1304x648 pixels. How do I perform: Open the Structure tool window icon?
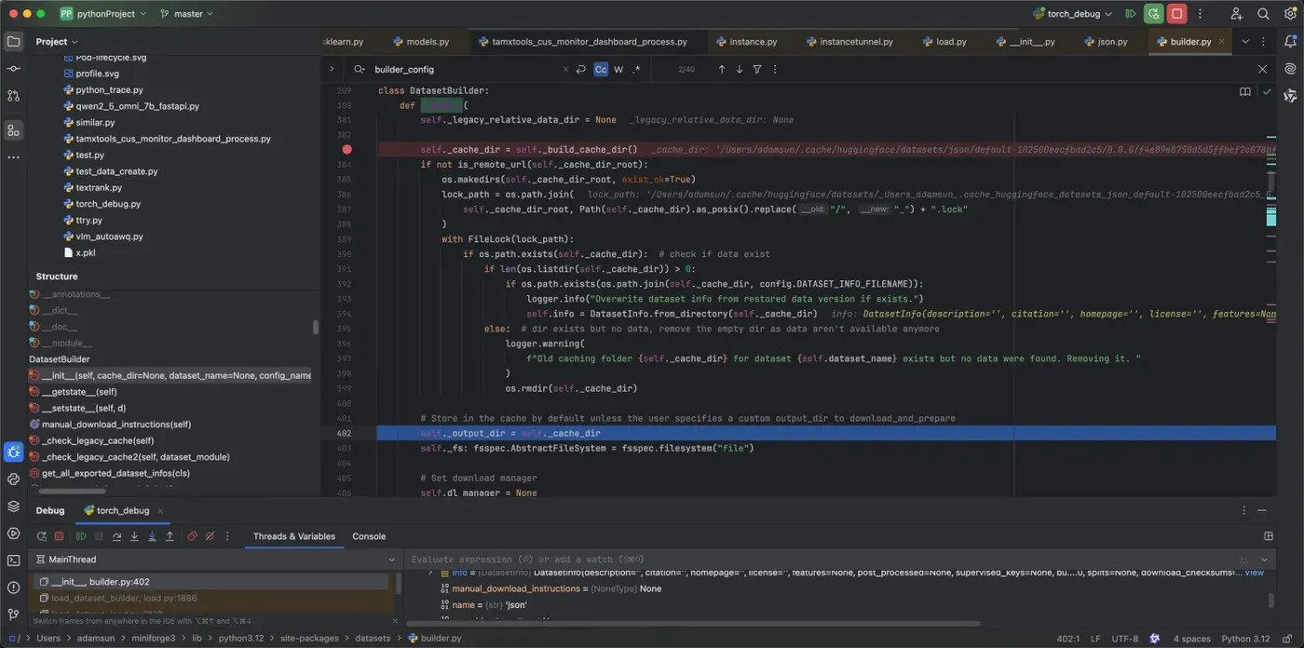13,130
